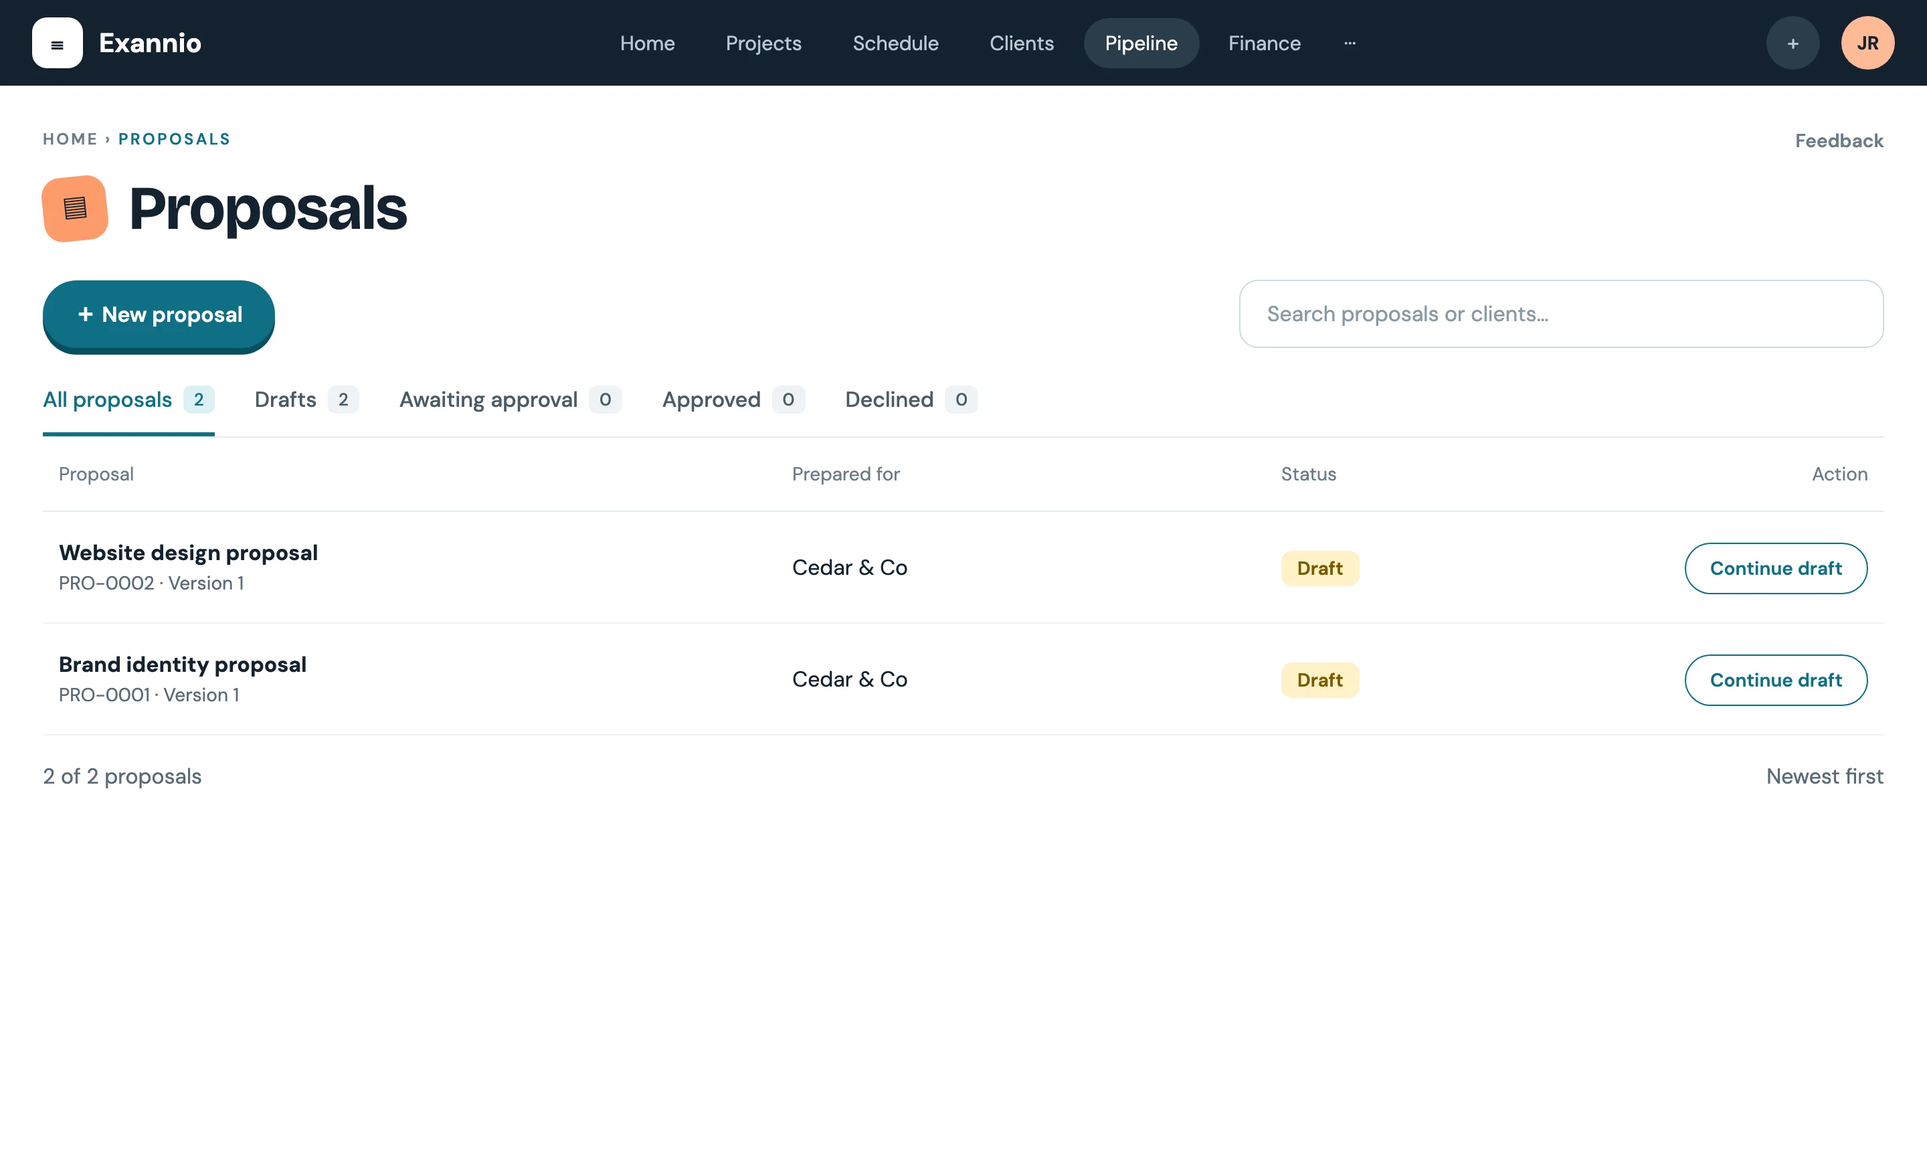Go to Home in top navigation

[x=647, y=43]
